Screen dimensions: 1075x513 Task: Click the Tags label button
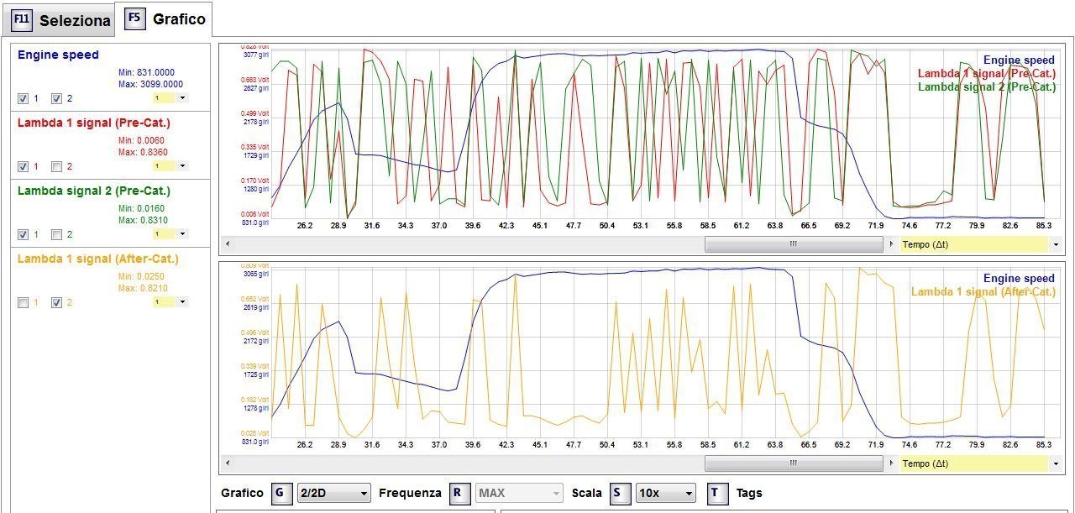(749, 493)
